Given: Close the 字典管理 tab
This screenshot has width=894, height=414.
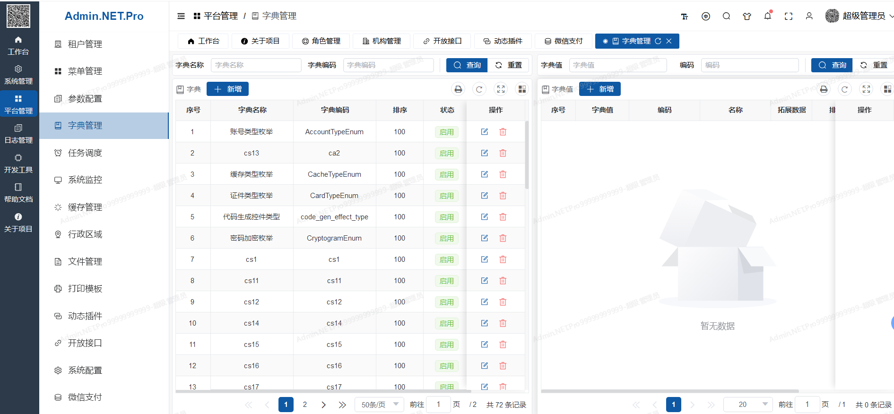Looking at the screenshot, I should (x=669, y=41).
